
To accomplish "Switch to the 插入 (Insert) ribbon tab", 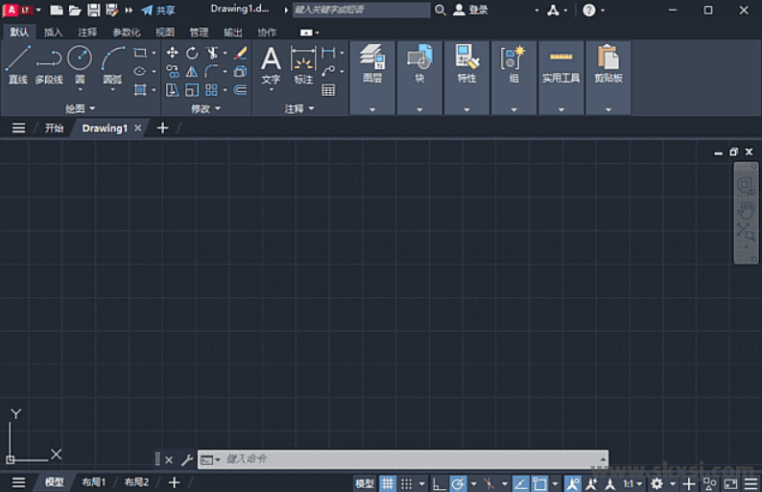I will [53, 32].
